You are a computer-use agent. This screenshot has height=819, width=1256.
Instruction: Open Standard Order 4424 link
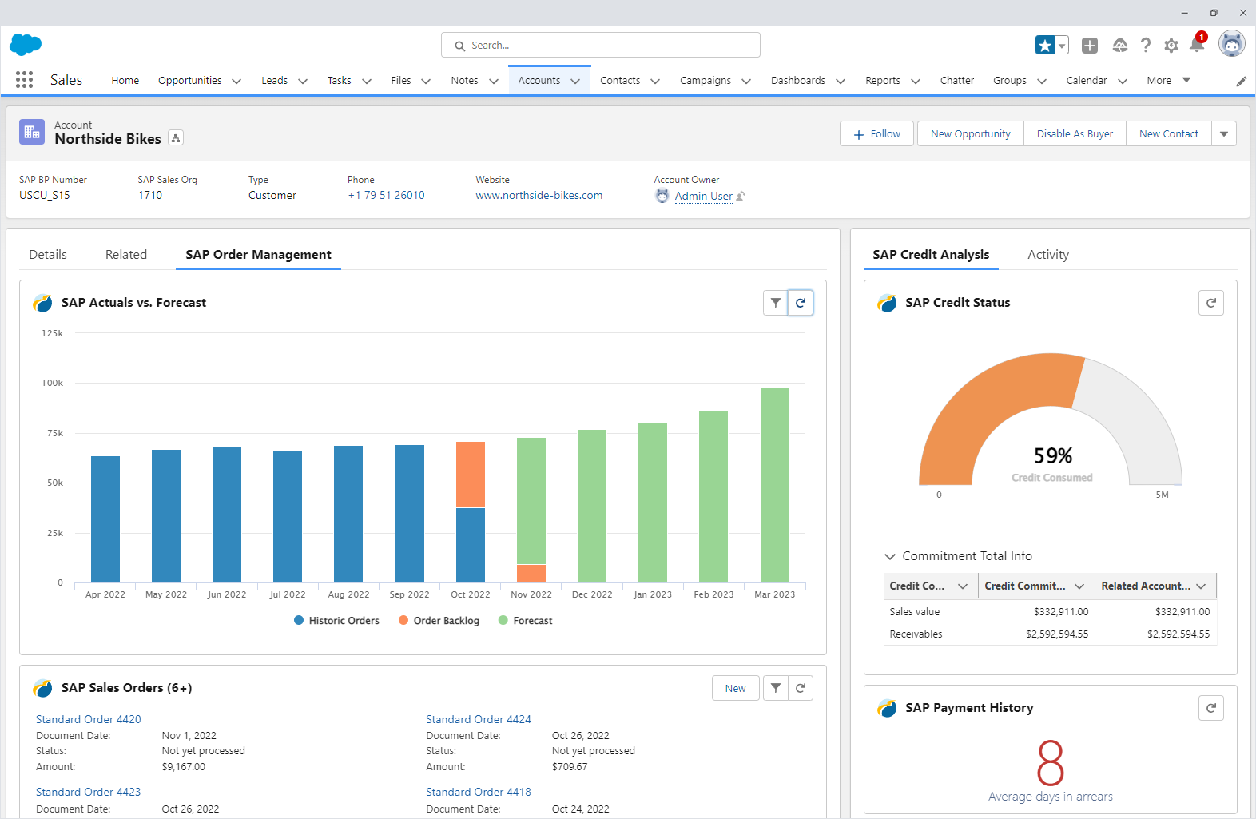coord(479,719)
